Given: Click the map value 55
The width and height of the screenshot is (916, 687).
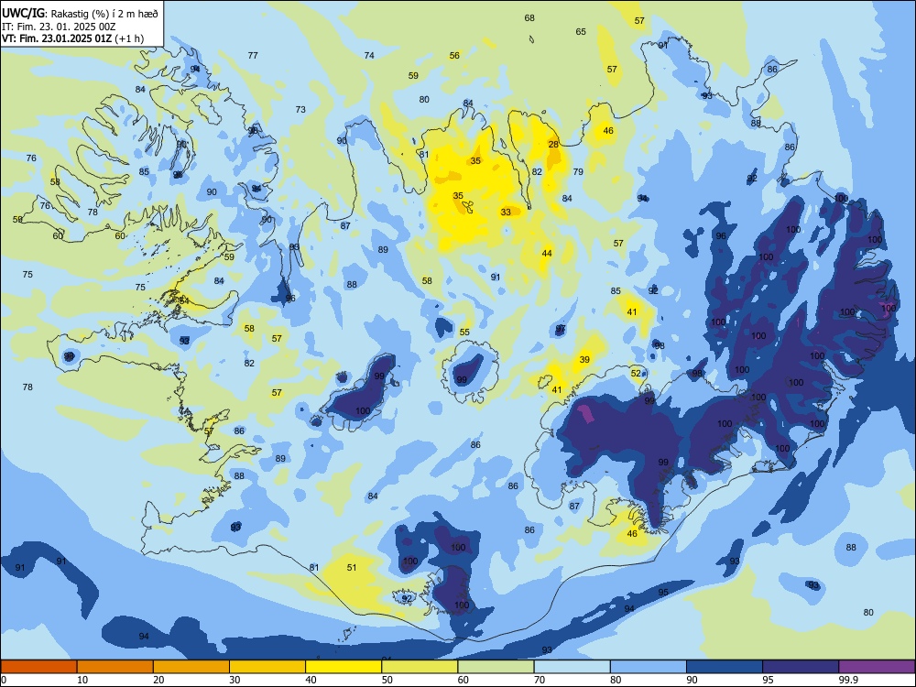Looking at the screenshot, I should pos(464,333).
